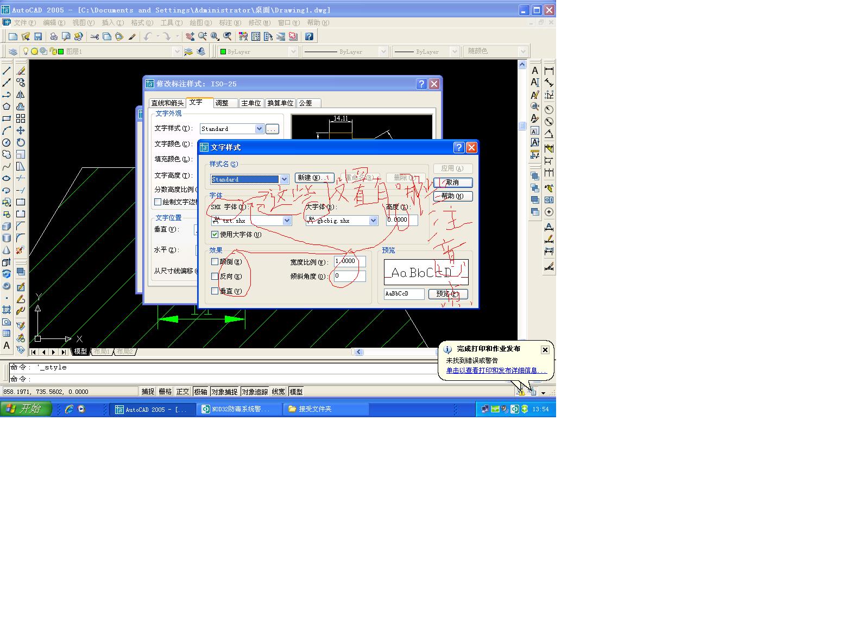Expand the ByLayer linetype dropdown
845x634 pixels.
[383, 51]
